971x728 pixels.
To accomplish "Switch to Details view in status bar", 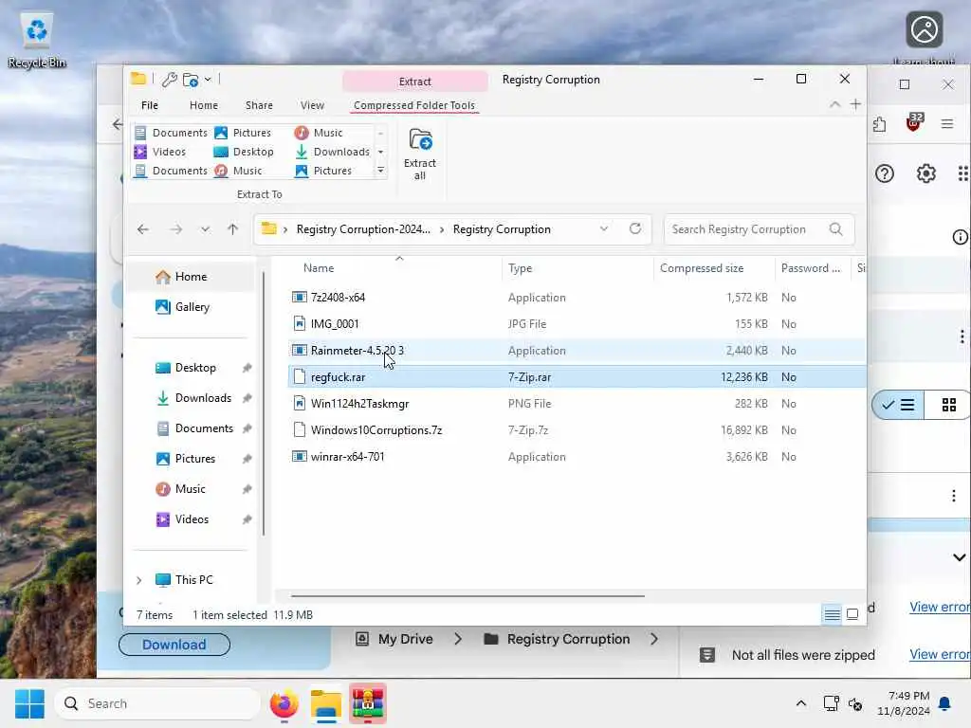I will click(832, 614).
